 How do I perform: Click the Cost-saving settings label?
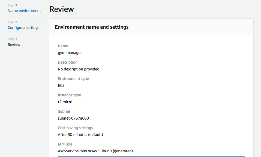pos(75,128)
